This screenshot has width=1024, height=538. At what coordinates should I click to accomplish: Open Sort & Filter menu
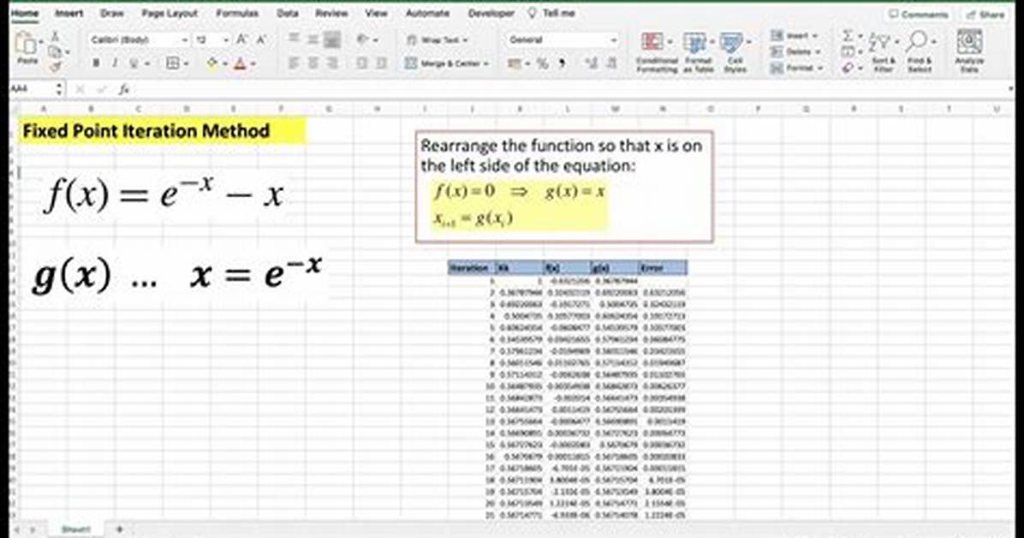click(884, 51)
